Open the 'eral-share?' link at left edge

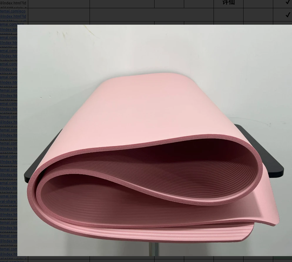point(9,201)
